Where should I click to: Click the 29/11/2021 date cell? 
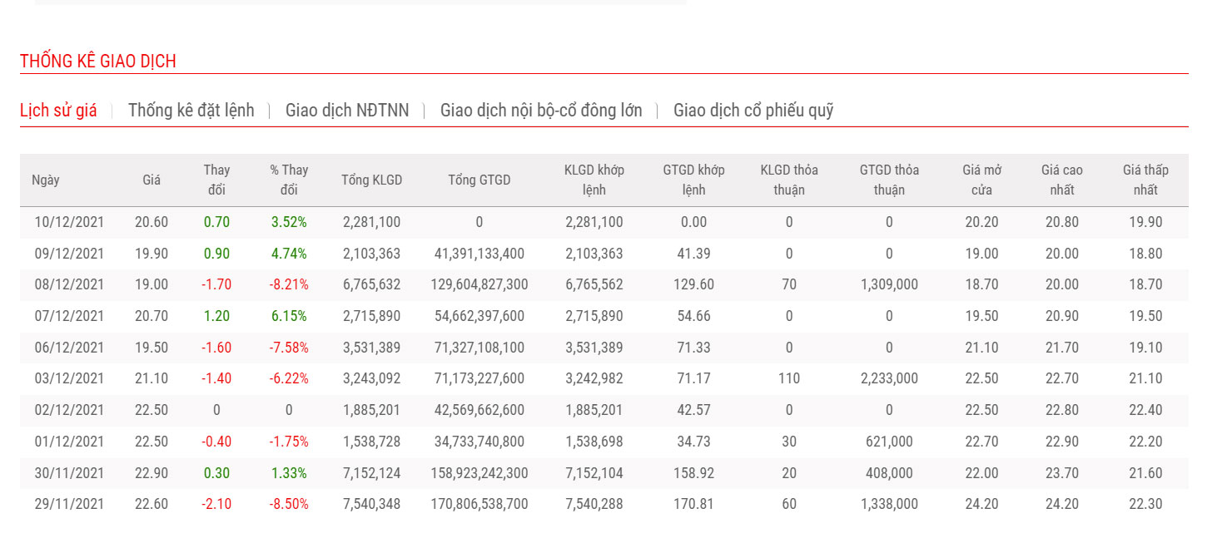pos(69,504)
